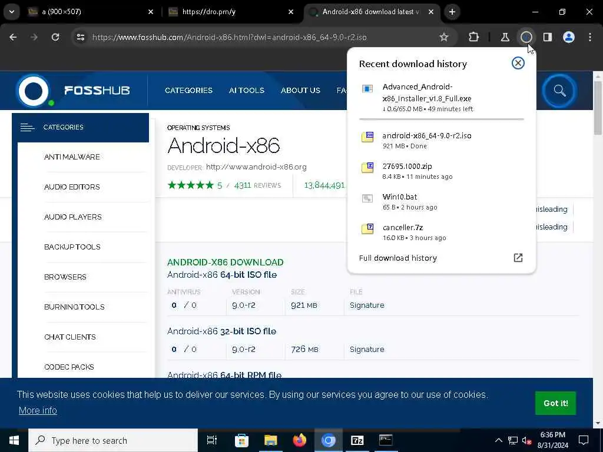
Task: Open Signature for the 64-bit ISO
Action: [367, 305]
